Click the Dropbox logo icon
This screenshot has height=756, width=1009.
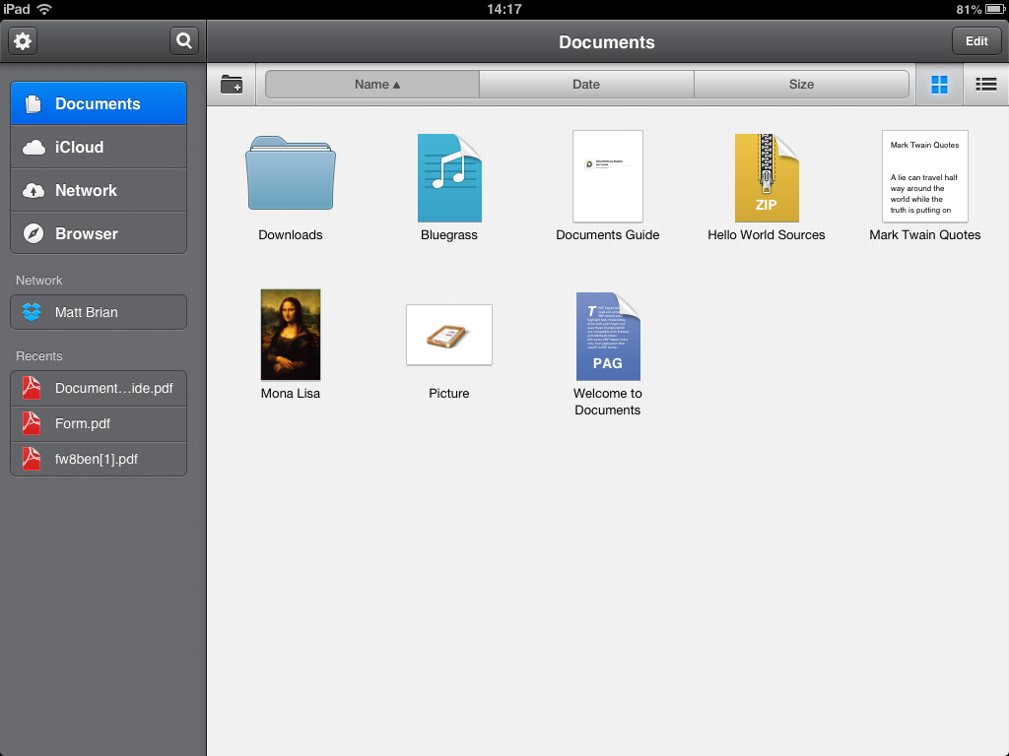32,312
